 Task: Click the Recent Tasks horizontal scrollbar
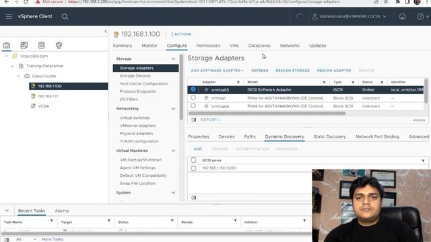157,234
